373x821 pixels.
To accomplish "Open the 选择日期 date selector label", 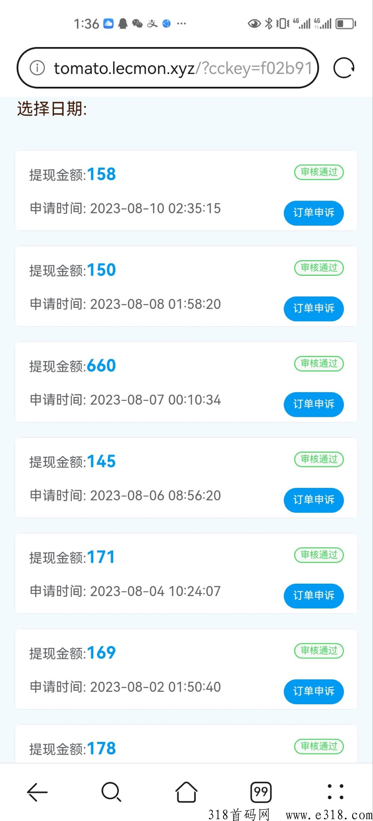I will click(52, 109).
